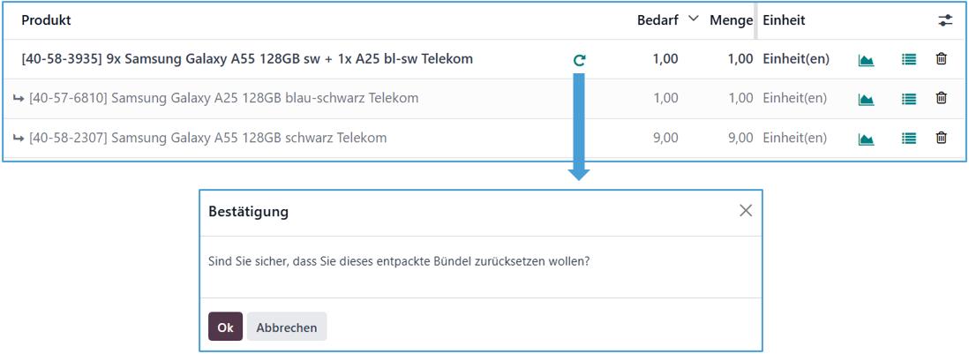969x354 pixels.
Task: Delete the Galaxy A25 blau-schwarz line
Action: point(942,99)
